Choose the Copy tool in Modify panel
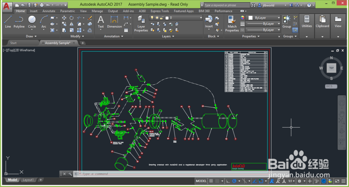Screen dimensions: 349x187 tap(64, 24)
